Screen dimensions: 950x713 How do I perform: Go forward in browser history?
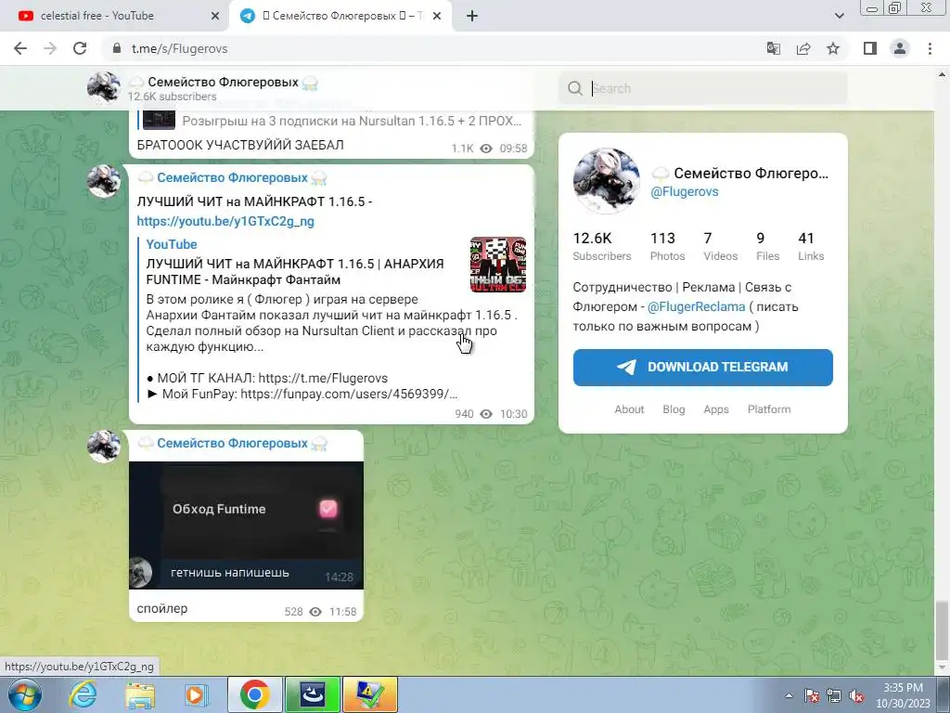click(50, 48)
